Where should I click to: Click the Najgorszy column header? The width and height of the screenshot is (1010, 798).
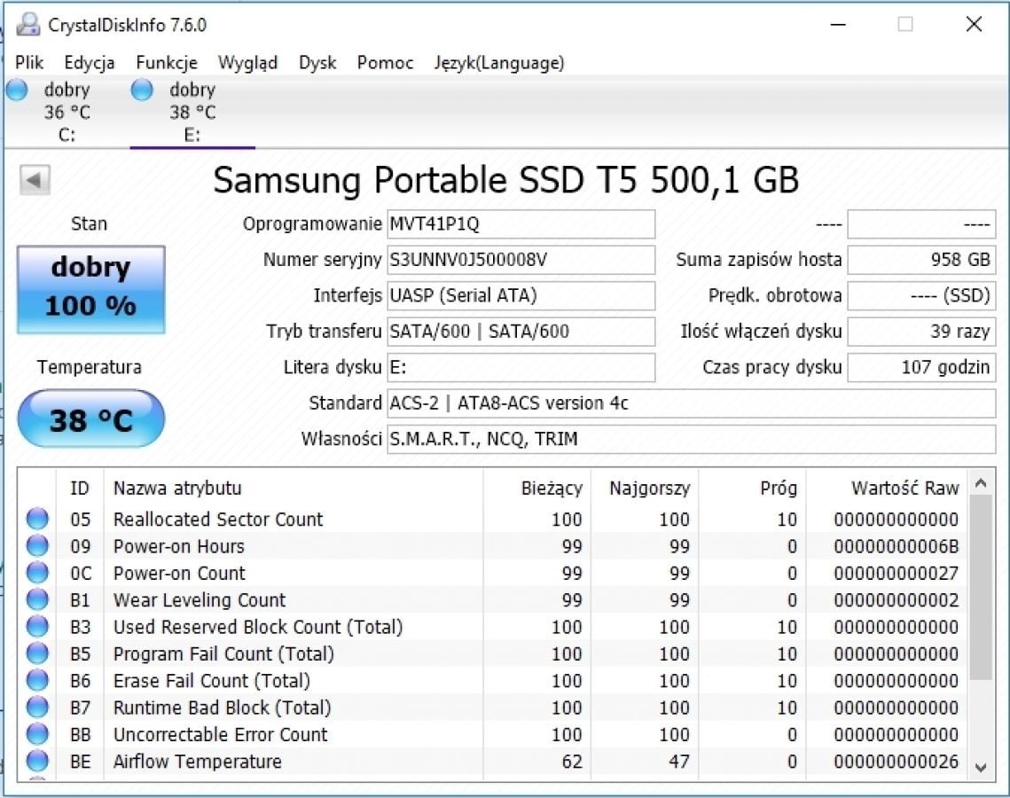click(x=644, y=489)
